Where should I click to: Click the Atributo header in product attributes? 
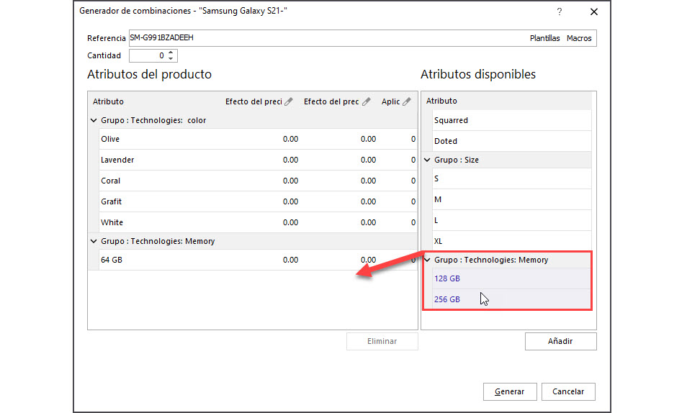108,101
